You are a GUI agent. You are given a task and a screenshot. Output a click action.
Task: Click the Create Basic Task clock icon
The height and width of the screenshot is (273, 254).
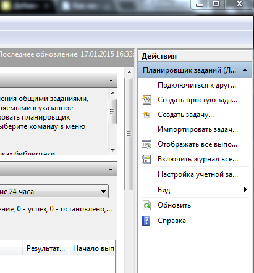[146, 100]
